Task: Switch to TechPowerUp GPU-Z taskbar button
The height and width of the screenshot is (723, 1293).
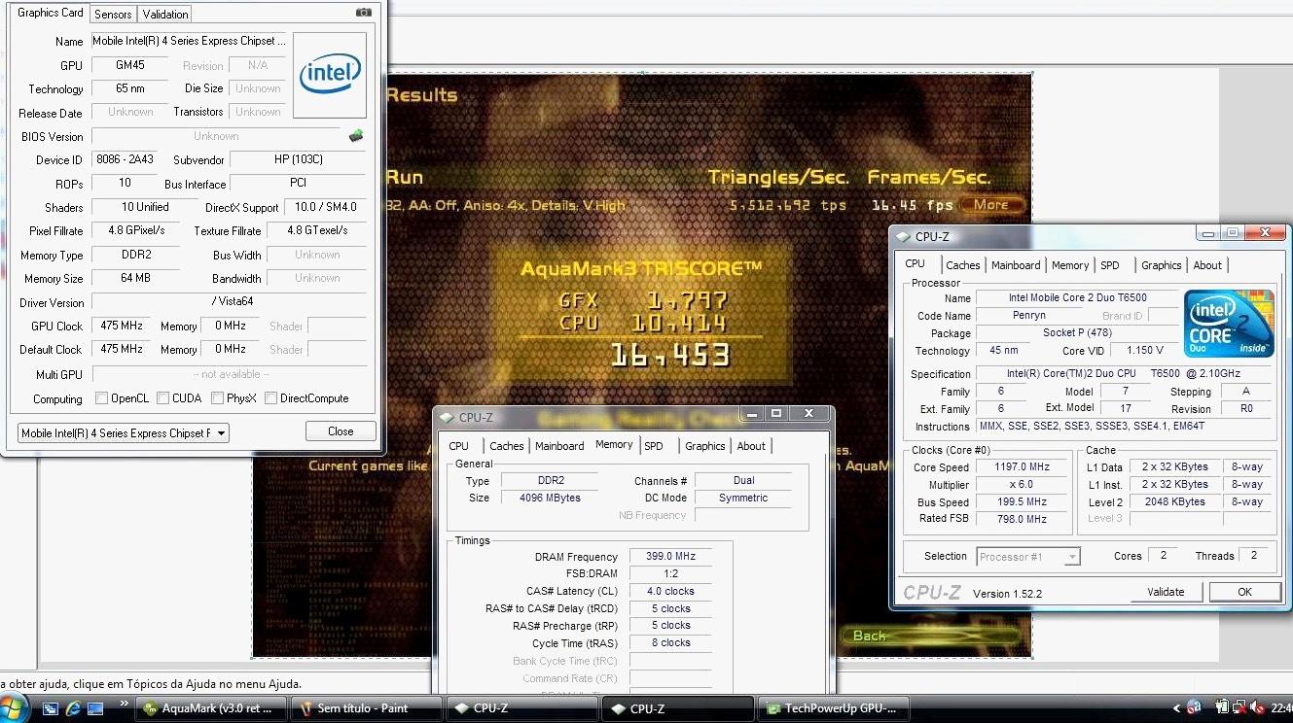Action: (x=834, y=708)
